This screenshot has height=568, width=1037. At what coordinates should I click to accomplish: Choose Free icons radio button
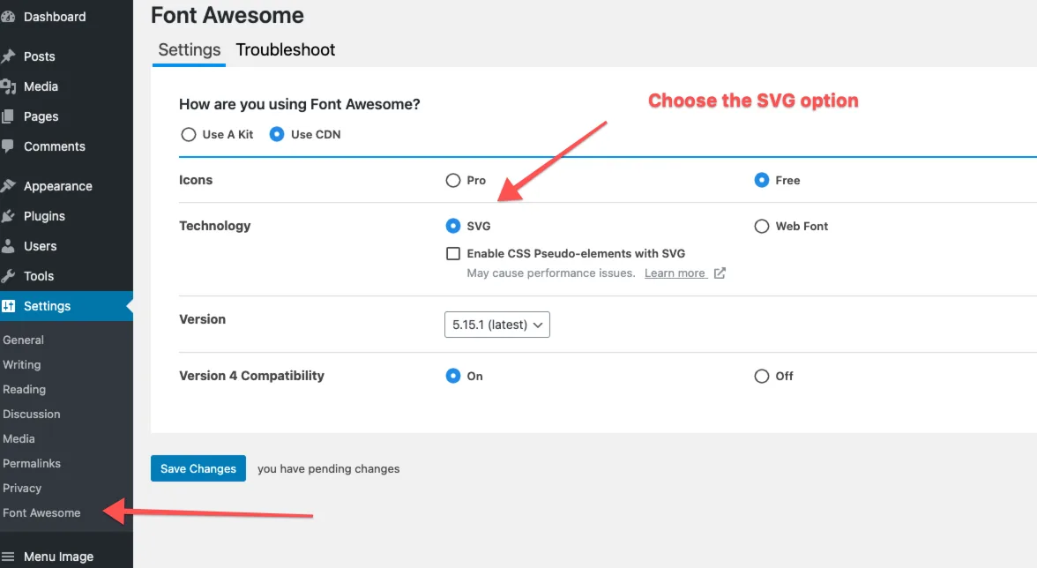762,181
